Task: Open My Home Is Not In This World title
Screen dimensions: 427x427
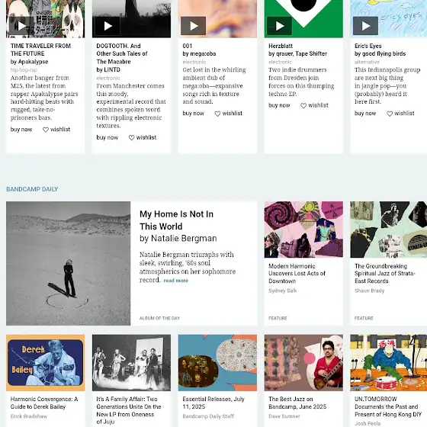Action: click(176, 220)
